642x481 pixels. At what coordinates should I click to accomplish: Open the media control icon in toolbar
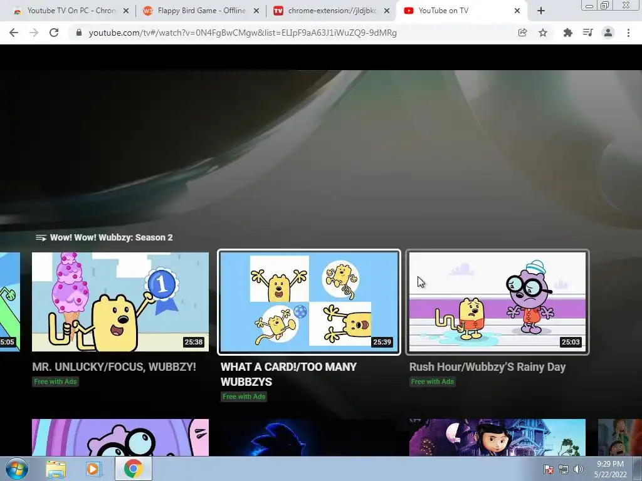pos(587,33)
